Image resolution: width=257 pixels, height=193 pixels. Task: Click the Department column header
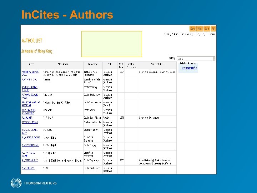pos(93,64)
